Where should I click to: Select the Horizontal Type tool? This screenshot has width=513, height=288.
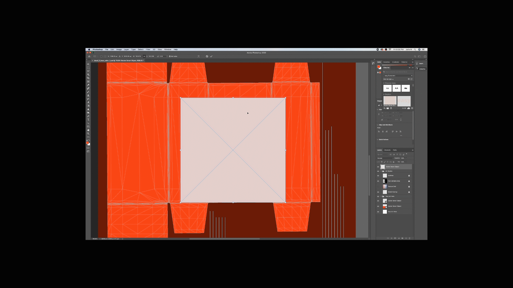click(88, 120)
